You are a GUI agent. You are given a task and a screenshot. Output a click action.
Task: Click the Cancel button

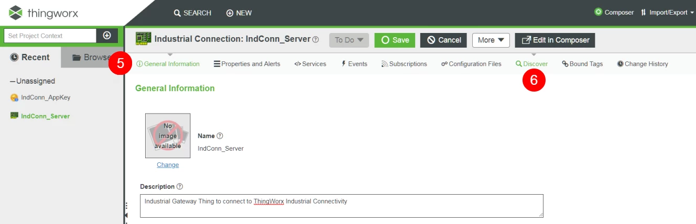(443, 40)
